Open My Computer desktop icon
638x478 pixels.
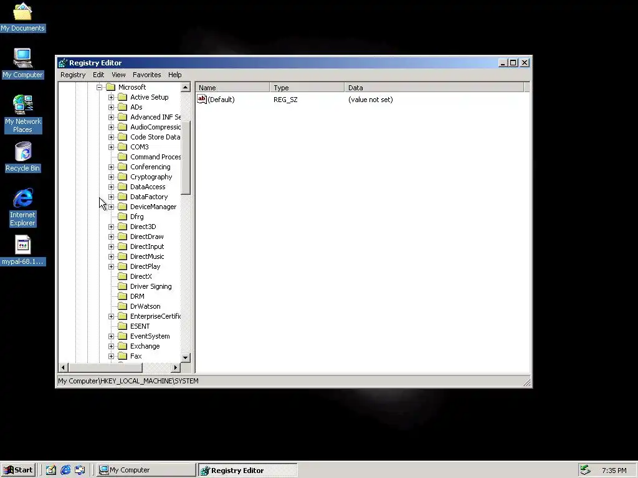point(22,63)
